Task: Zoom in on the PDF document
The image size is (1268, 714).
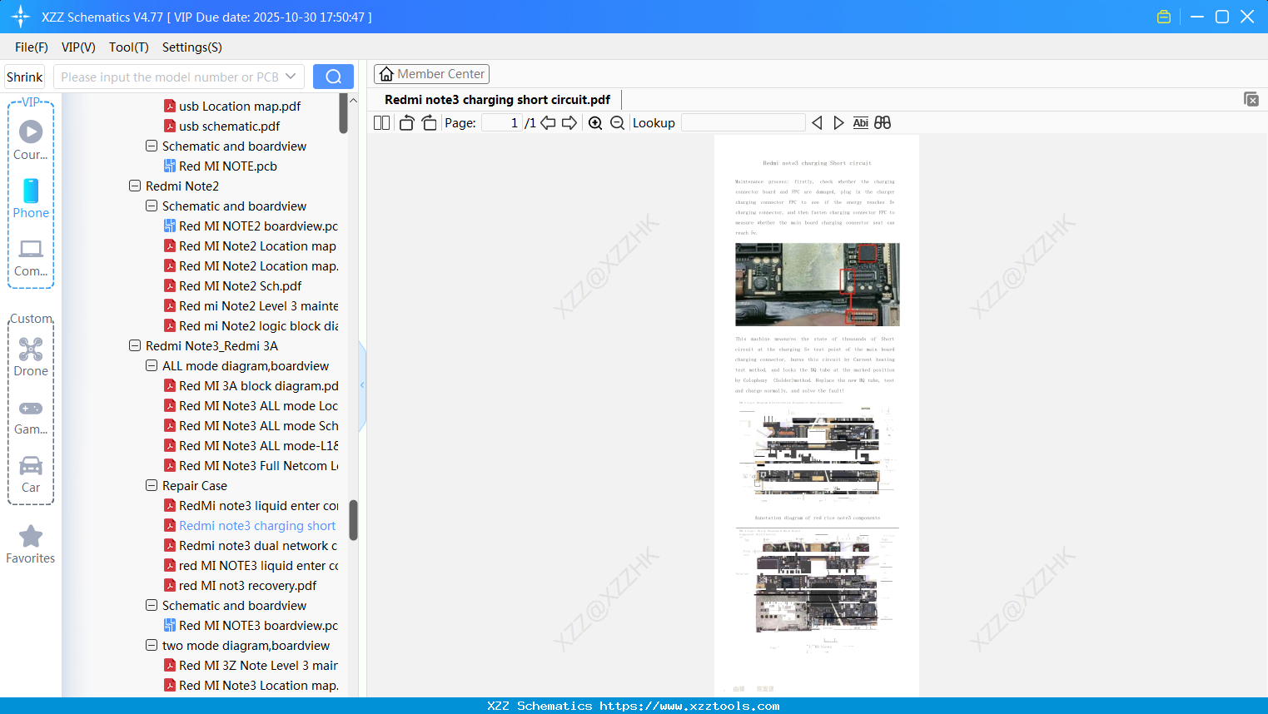Action: tap(595, 123)
